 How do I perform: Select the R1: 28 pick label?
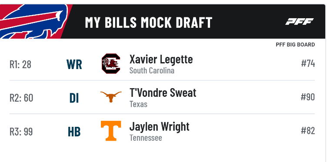coord(20,64)
